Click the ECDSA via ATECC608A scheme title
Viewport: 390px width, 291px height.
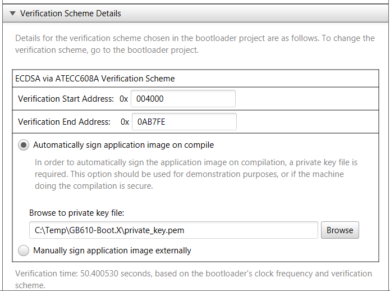pos(95,79)
